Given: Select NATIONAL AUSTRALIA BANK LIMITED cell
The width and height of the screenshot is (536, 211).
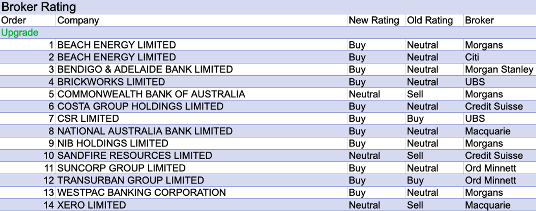Looking at the screenshot, I should click(145, 131).
